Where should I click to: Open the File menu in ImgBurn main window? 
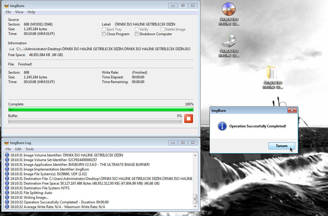point(8,12)
